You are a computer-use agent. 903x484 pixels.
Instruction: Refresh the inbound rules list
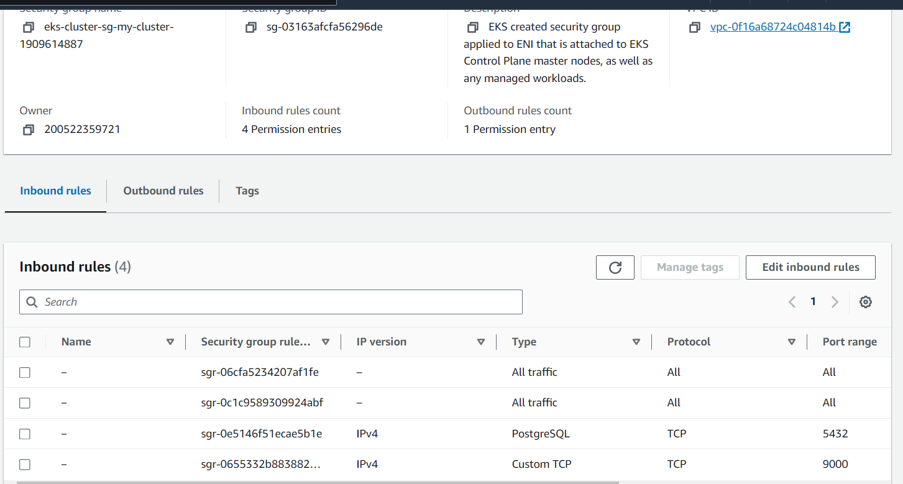coord(615,267)
